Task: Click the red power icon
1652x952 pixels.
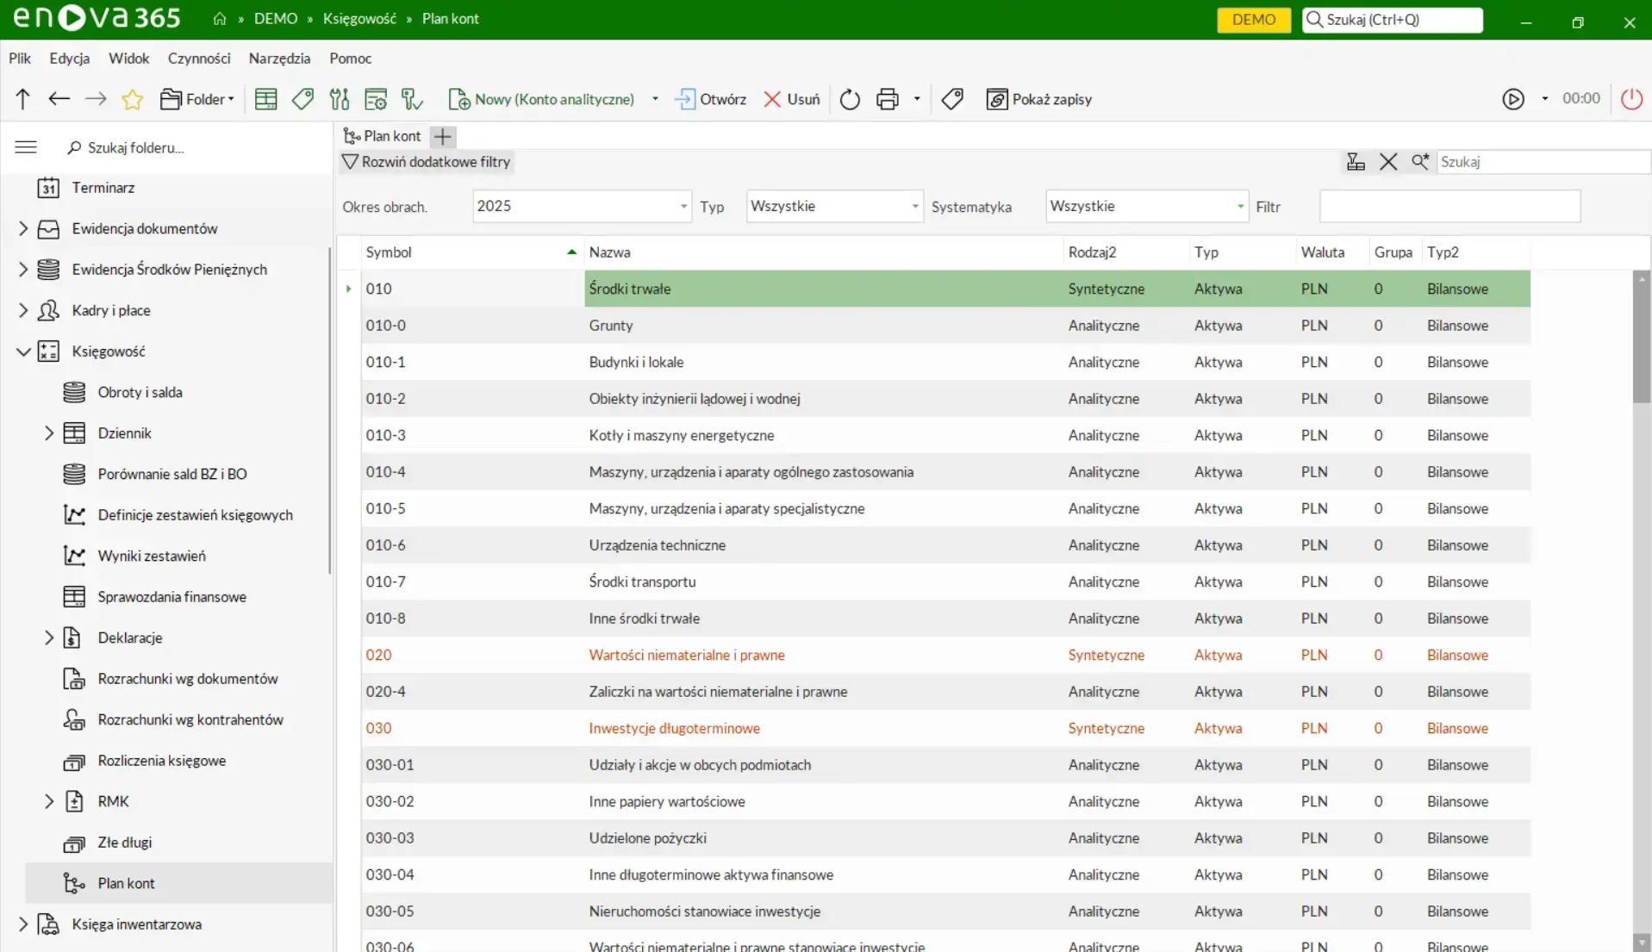Action: click(x=1631, y=99)
